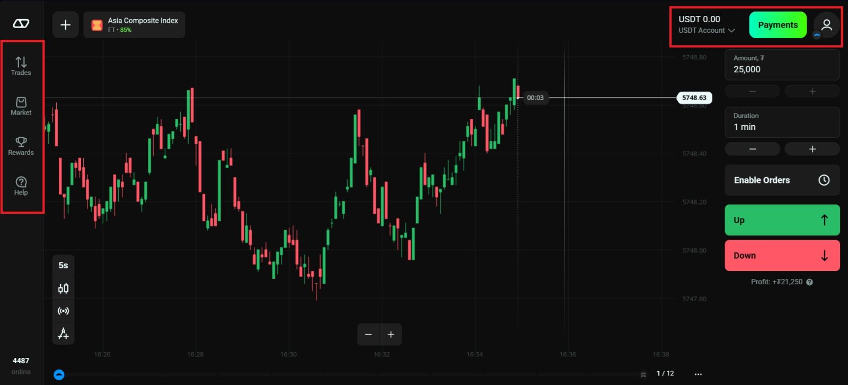
Task: Open the drawing tools compass icon
Action: point(63,334)
